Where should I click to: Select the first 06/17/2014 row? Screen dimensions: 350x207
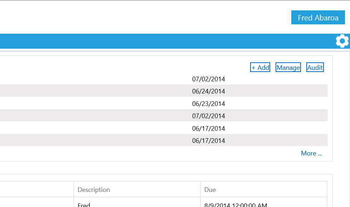(x=164, y=128)
